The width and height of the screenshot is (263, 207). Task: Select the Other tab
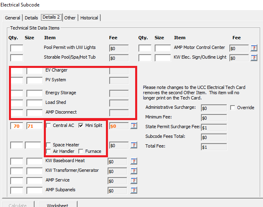(70, 18)
